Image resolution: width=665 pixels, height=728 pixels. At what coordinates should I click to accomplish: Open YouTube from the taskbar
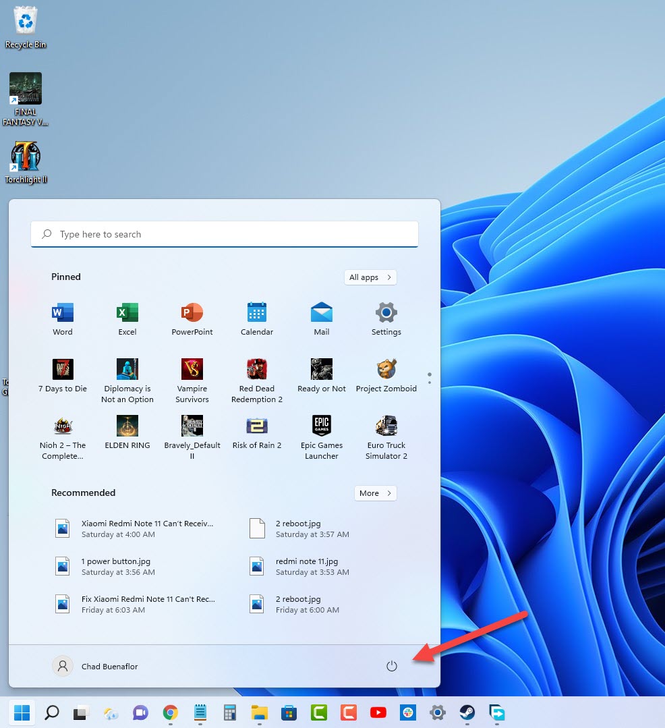coord(378,712)
